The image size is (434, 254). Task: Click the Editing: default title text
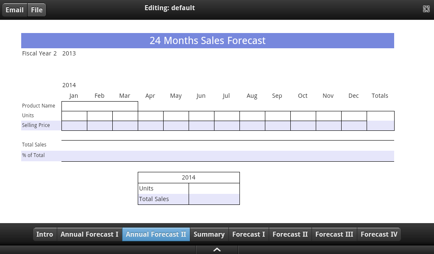click(170, 8)
